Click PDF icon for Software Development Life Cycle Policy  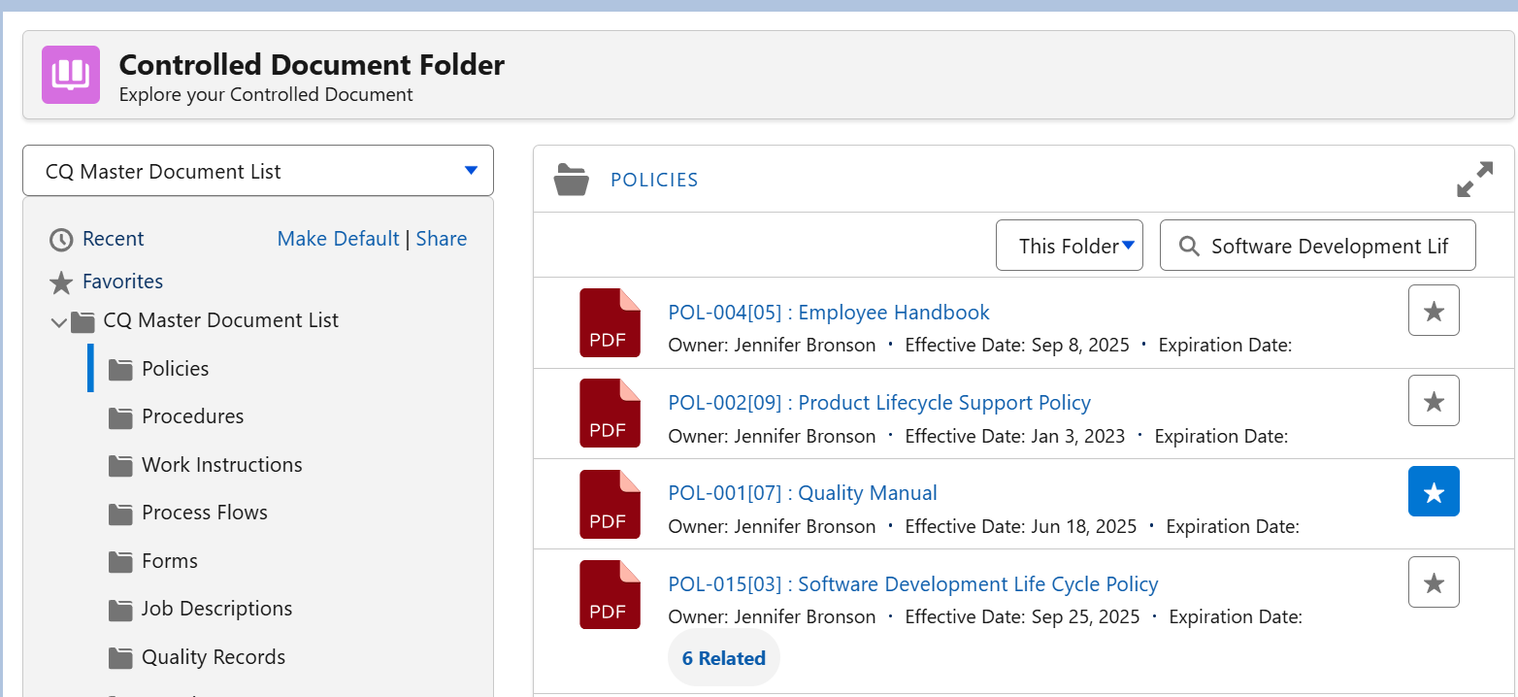[x=610, y=594]
